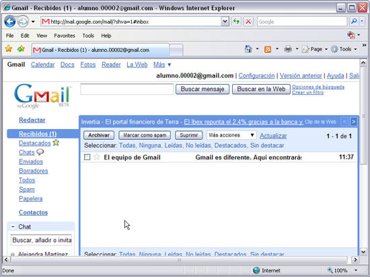Open the Destacados starred folder
The width and height of the screenshot is (370, 277).
(35, 143)
